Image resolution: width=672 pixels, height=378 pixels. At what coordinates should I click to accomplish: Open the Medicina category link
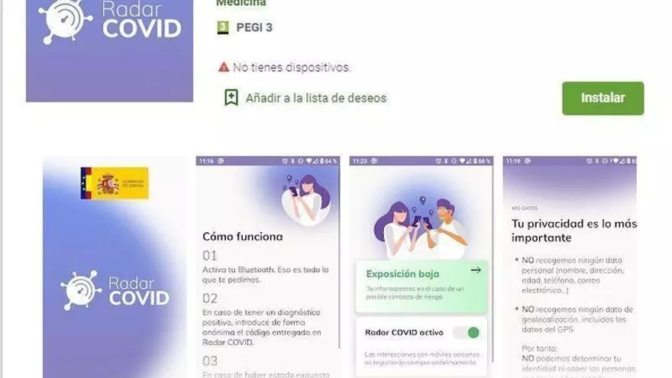click(x=241, y=3)
